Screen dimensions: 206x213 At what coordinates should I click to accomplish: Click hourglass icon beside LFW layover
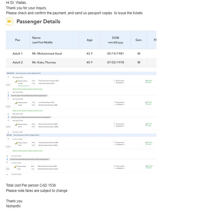8,95
